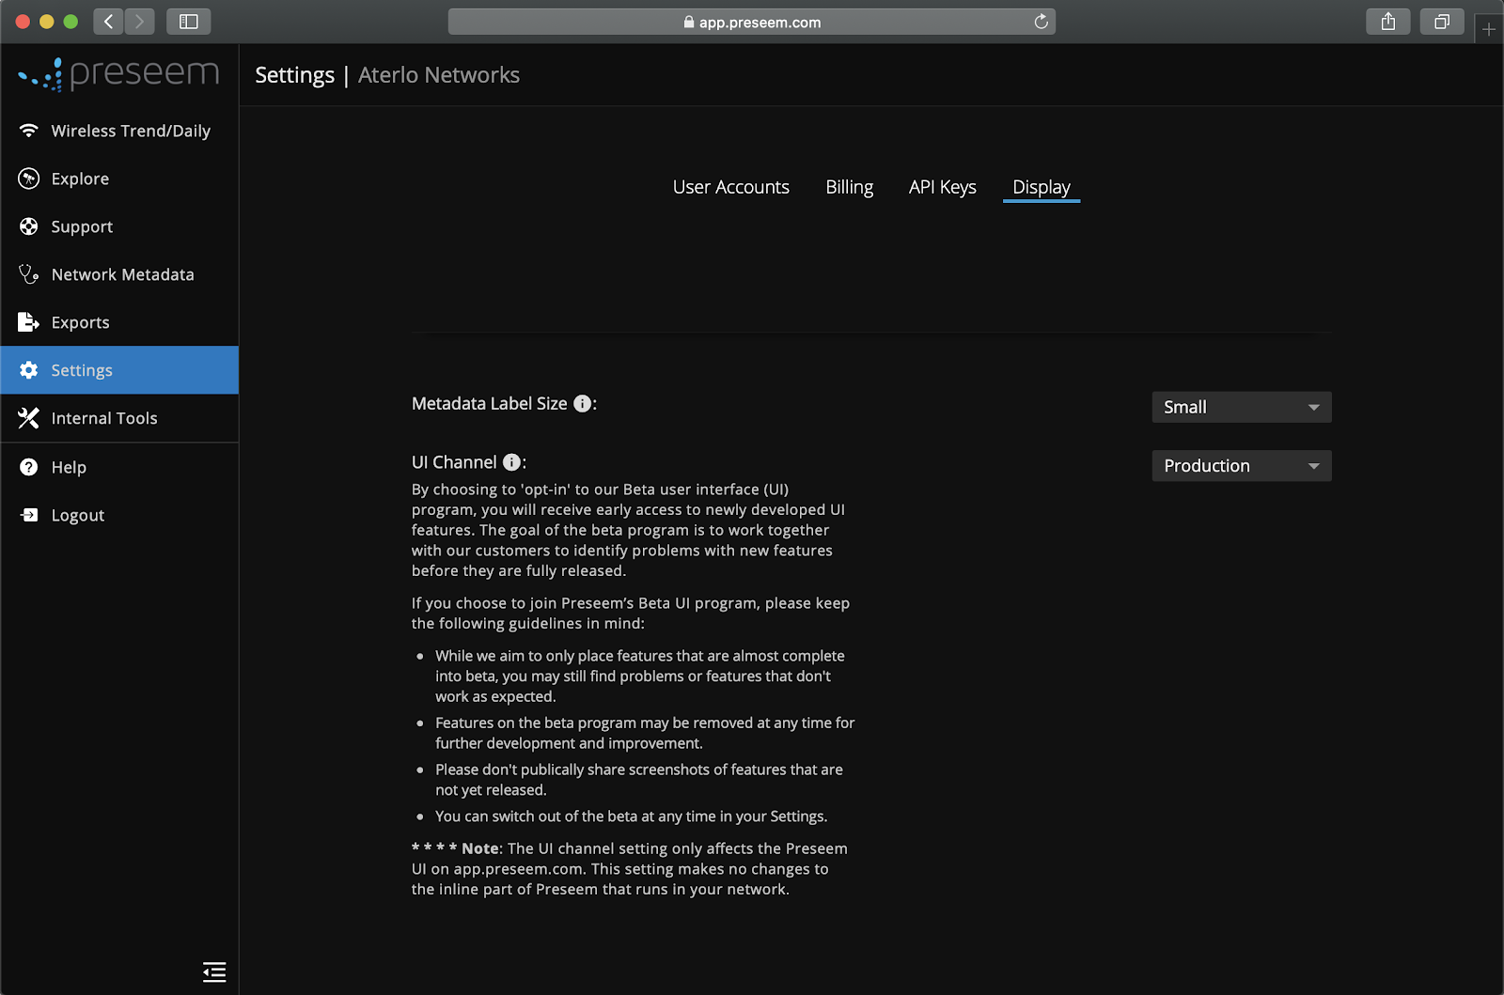Image resolution: width=1504 pixels, height=995 pixels.
Task: Click the Explore telescope icon in sidebar
Action: pyautogui.click(x=29, y=179)
